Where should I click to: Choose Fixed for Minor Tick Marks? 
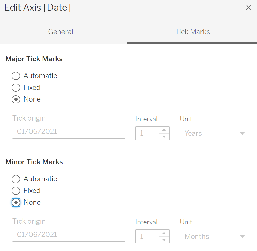tap(16, 191)
